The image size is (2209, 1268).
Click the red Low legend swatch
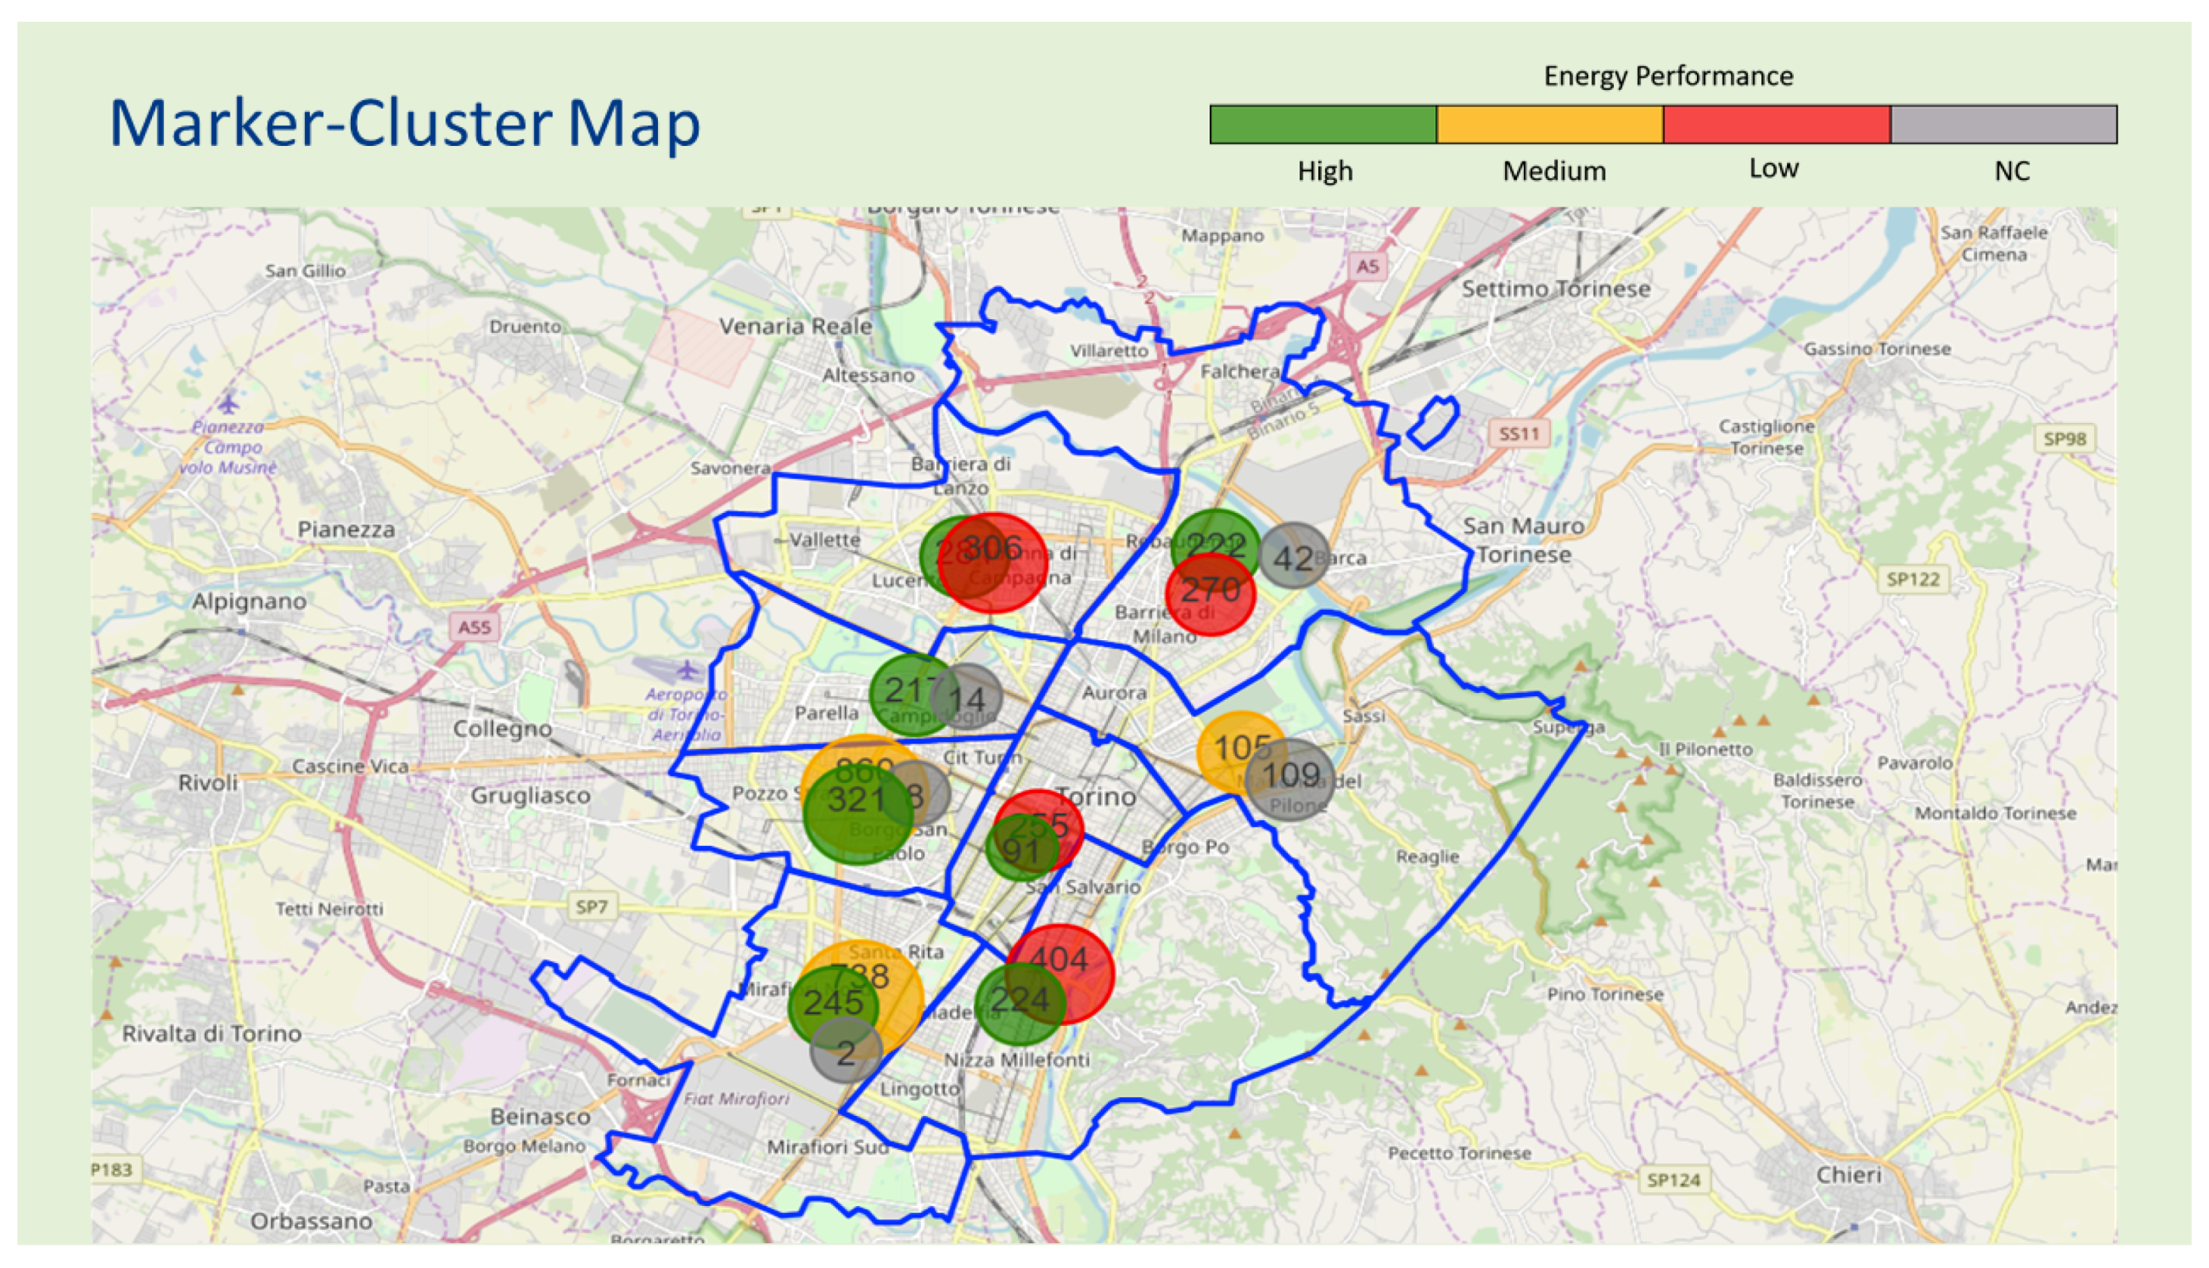click(1776, 123)
